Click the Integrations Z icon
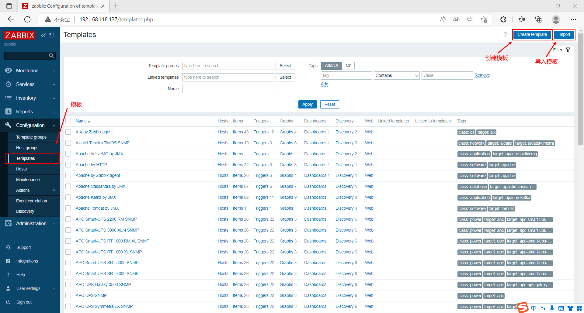 tap(8, 261)
